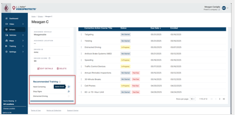The image size is (237, 115).
Task: Click the Hard Cornering recommendation text
Action: pyautogui.click(x=39, y=87)
